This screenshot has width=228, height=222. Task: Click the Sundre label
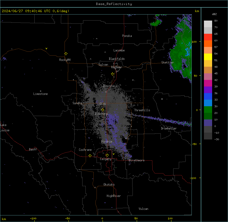tap(77, 103)
